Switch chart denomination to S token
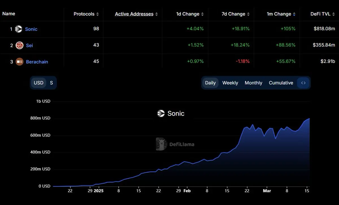The image size is (339, 205). click(x=51, y=83)
